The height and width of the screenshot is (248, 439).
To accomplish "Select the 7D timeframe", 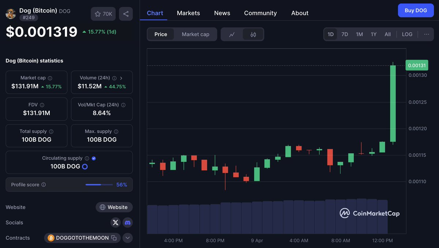I will click(344, 34).
